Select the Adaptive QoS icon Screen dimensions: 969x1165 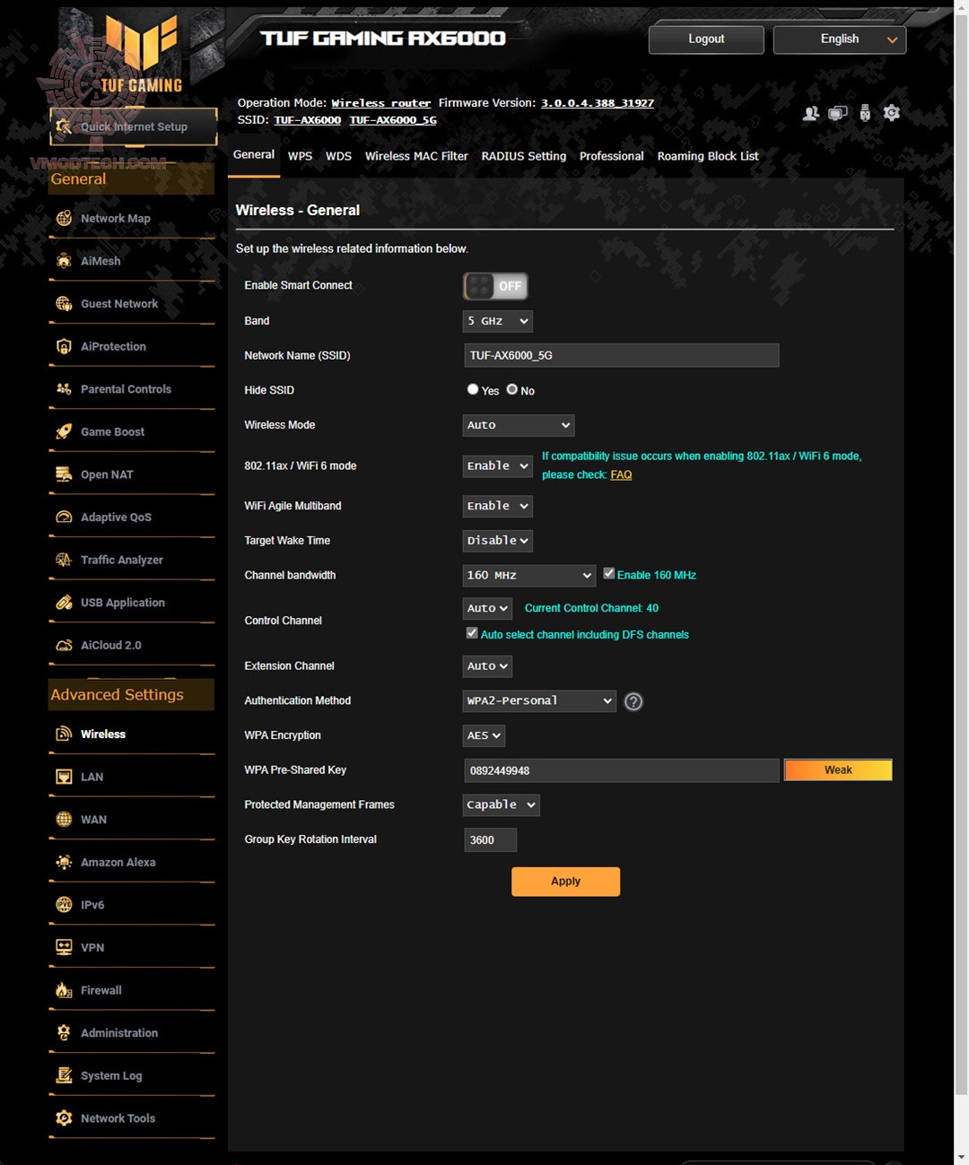[64, 517]
